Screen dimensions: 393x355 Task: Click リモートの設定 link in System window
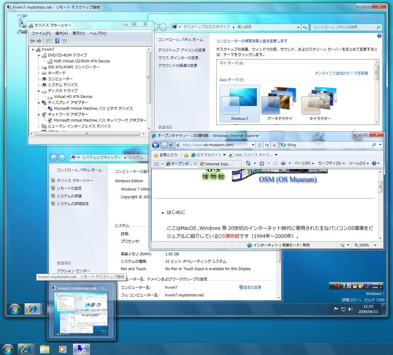(x=69, y=189)
